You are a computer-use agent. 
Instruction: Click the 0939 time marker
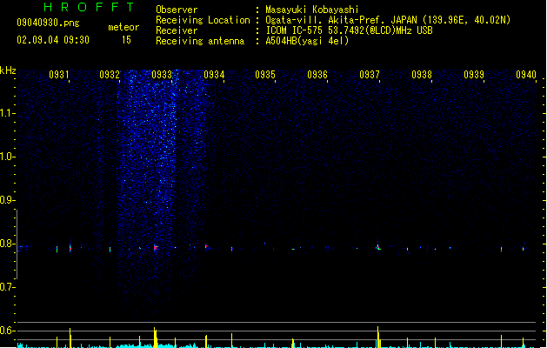(474, 75)
